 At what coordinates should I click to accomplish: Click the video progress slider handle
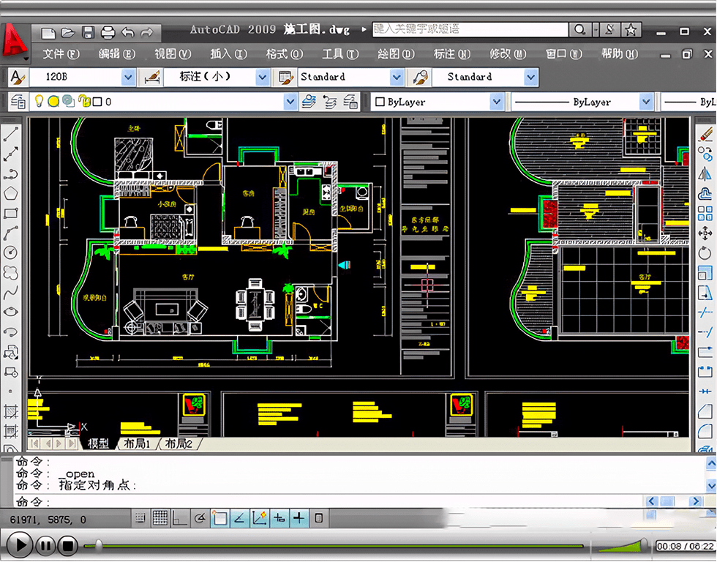pyautogui.click(x=99, y=544)
